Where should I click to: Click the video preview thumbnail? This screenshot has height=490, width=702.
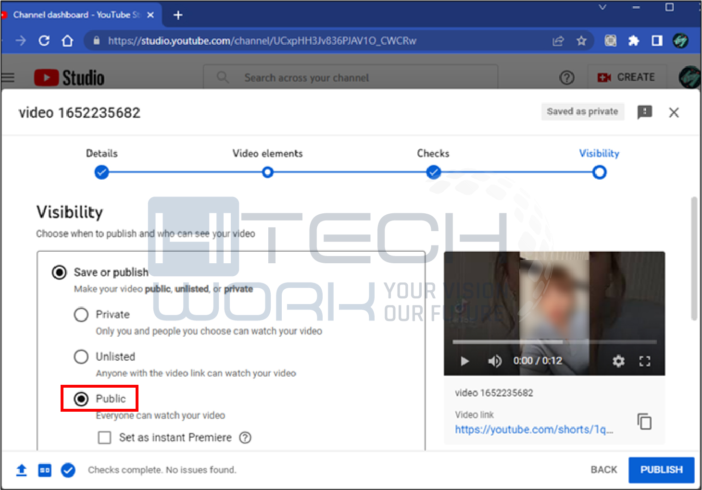pos(554,313)
